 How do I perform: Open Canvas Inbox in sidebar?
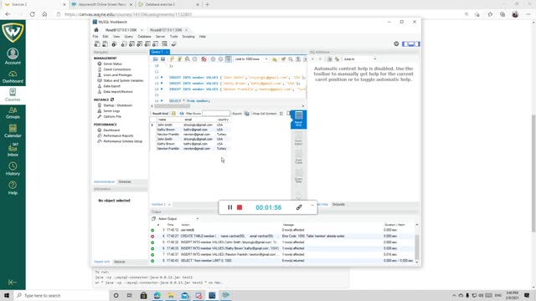pos(13,150)
